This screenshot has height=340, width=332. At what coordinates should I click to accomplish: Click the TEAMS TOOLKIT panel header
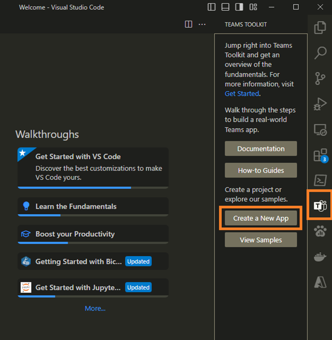tap(246, 24)
